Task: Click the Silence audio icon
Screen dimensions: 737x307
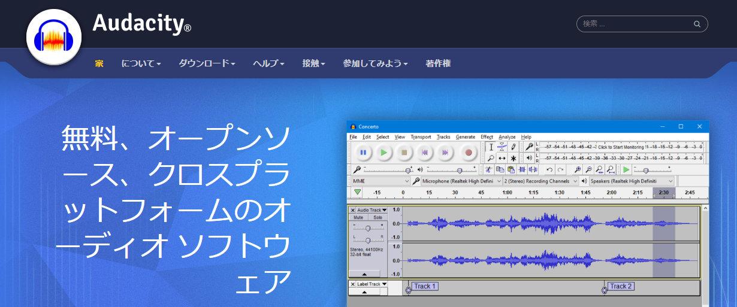Action: [533, 169]
